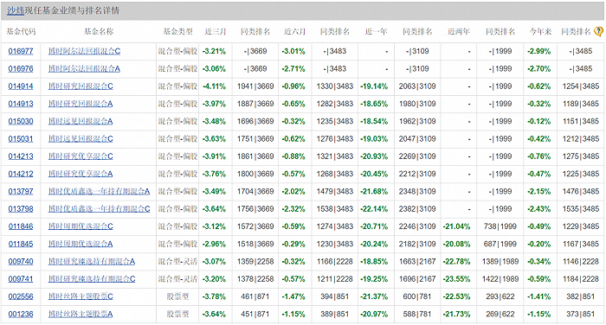Viewport: 606px width, 325px height.
Task: Select the 1535|3485 ranking cell
Action: click(x=581, y=209)
